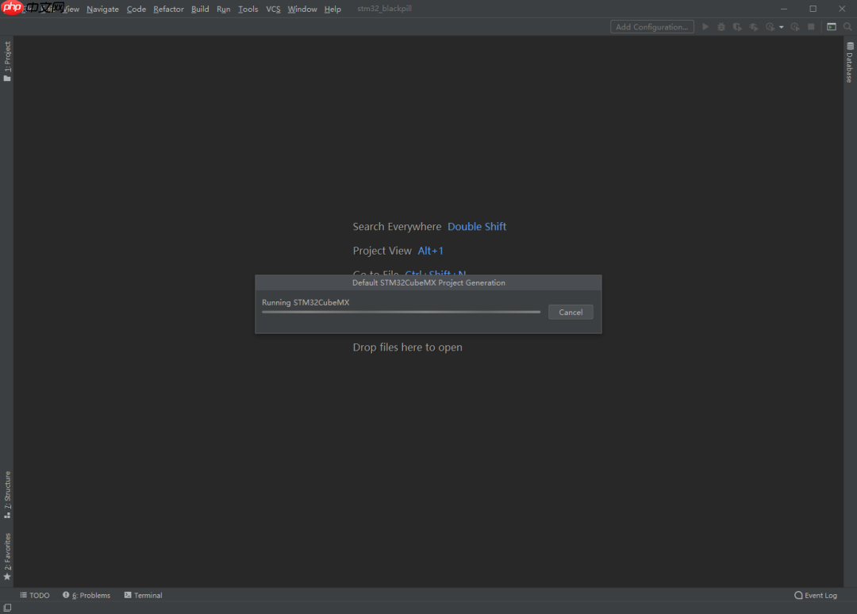The width and height of the screenshot is (857, 614).
Task: Expand the Project tool window
Action: click(7, 62)
